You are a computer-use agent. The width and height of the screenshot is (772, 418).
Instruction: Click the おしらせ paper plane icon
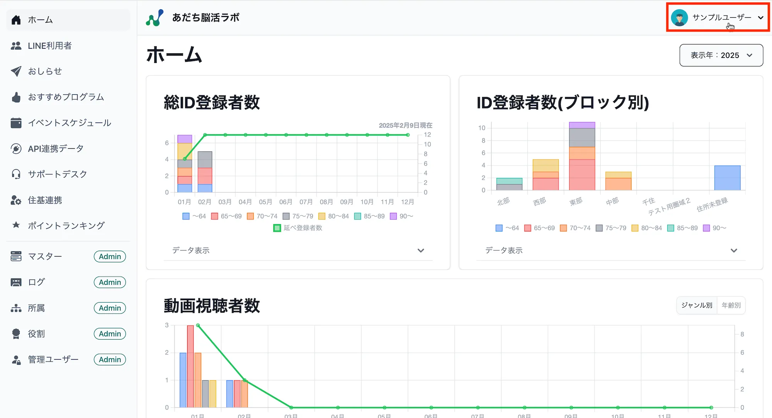[16, 71]
